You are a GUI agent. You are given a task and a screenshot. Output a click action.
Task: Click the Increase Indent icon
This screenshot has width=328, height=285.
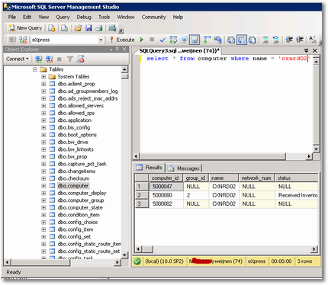pyautogui.click(x=300, y=40)
